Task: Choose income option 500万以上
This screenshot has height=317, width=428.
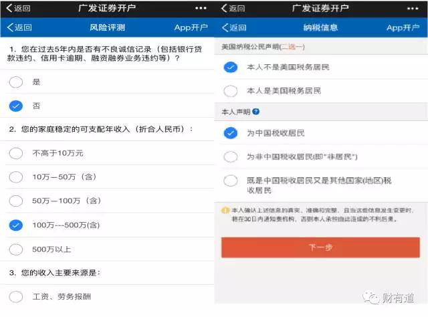Action: pos(16,249)
